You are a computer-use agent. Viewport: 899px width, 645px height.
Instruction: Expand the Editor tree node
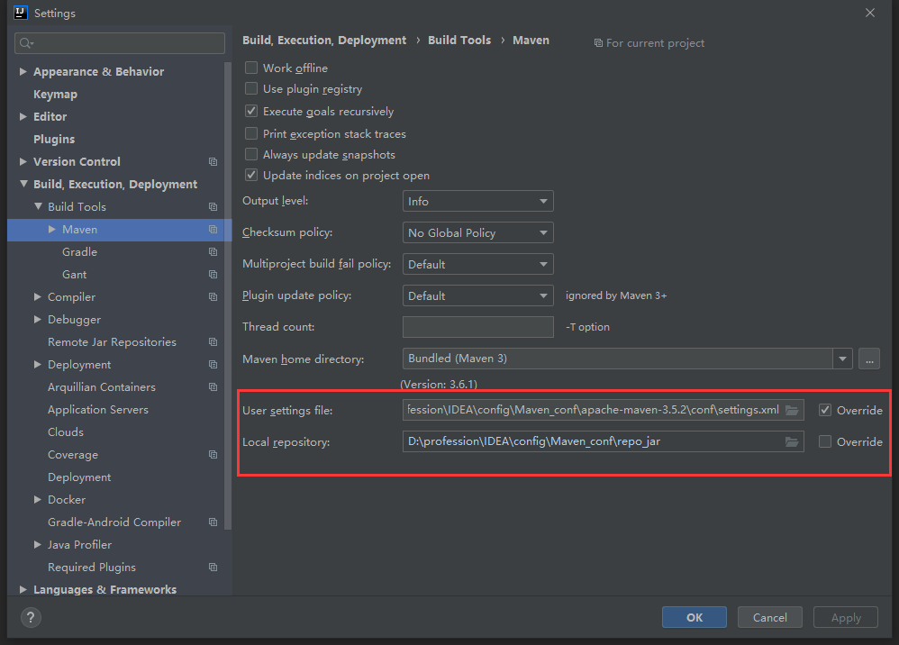click(x=23, y=116)
